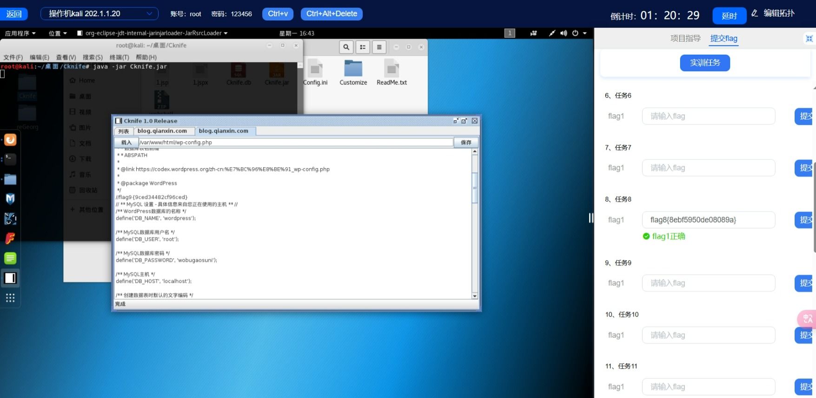Viewport: 816px width, 398px height.
Task: Open the system menu arrow beside power icon
Action: 585,33
